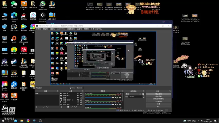This screenshot has width=219, height=123.
Task: Toggle the lock on the 文本 (GDI+) 3 source
Action: click(81, 100)
